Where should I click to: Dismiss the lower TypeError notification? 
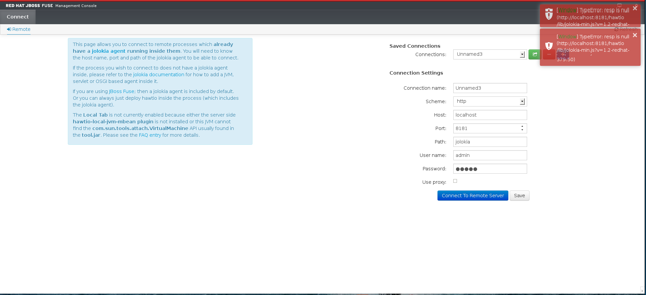point(635,35)
